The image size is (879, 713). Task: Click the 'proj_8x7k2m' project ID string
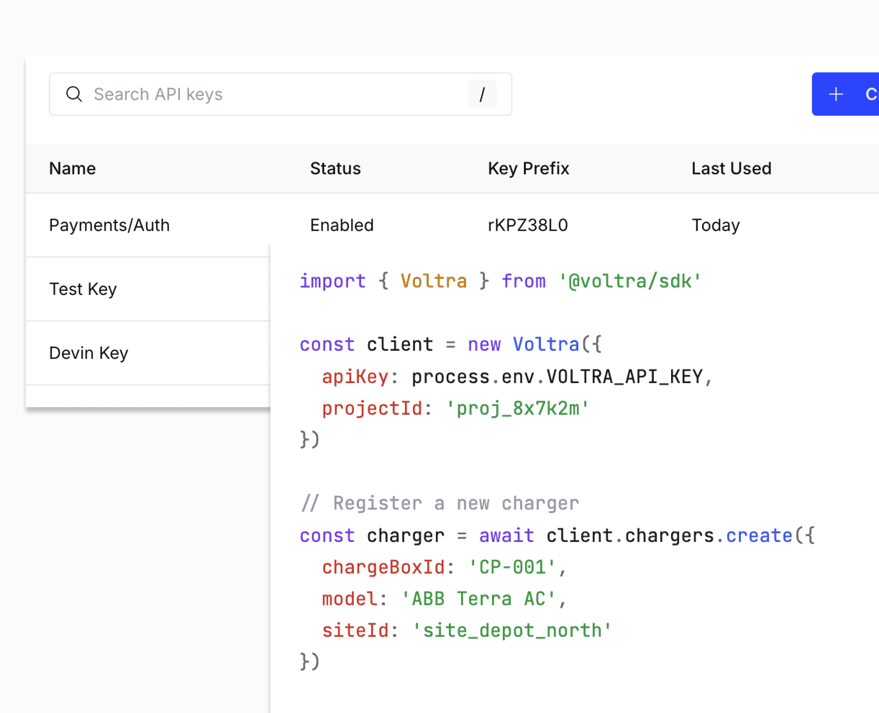click(x=518, y=409)
